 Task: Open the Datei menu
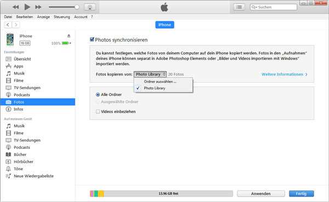tap(8, 17)
